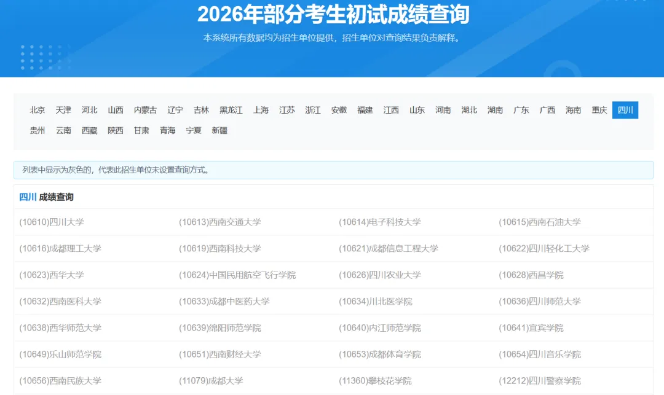Select the 天津 province tab

coord(63,110)
